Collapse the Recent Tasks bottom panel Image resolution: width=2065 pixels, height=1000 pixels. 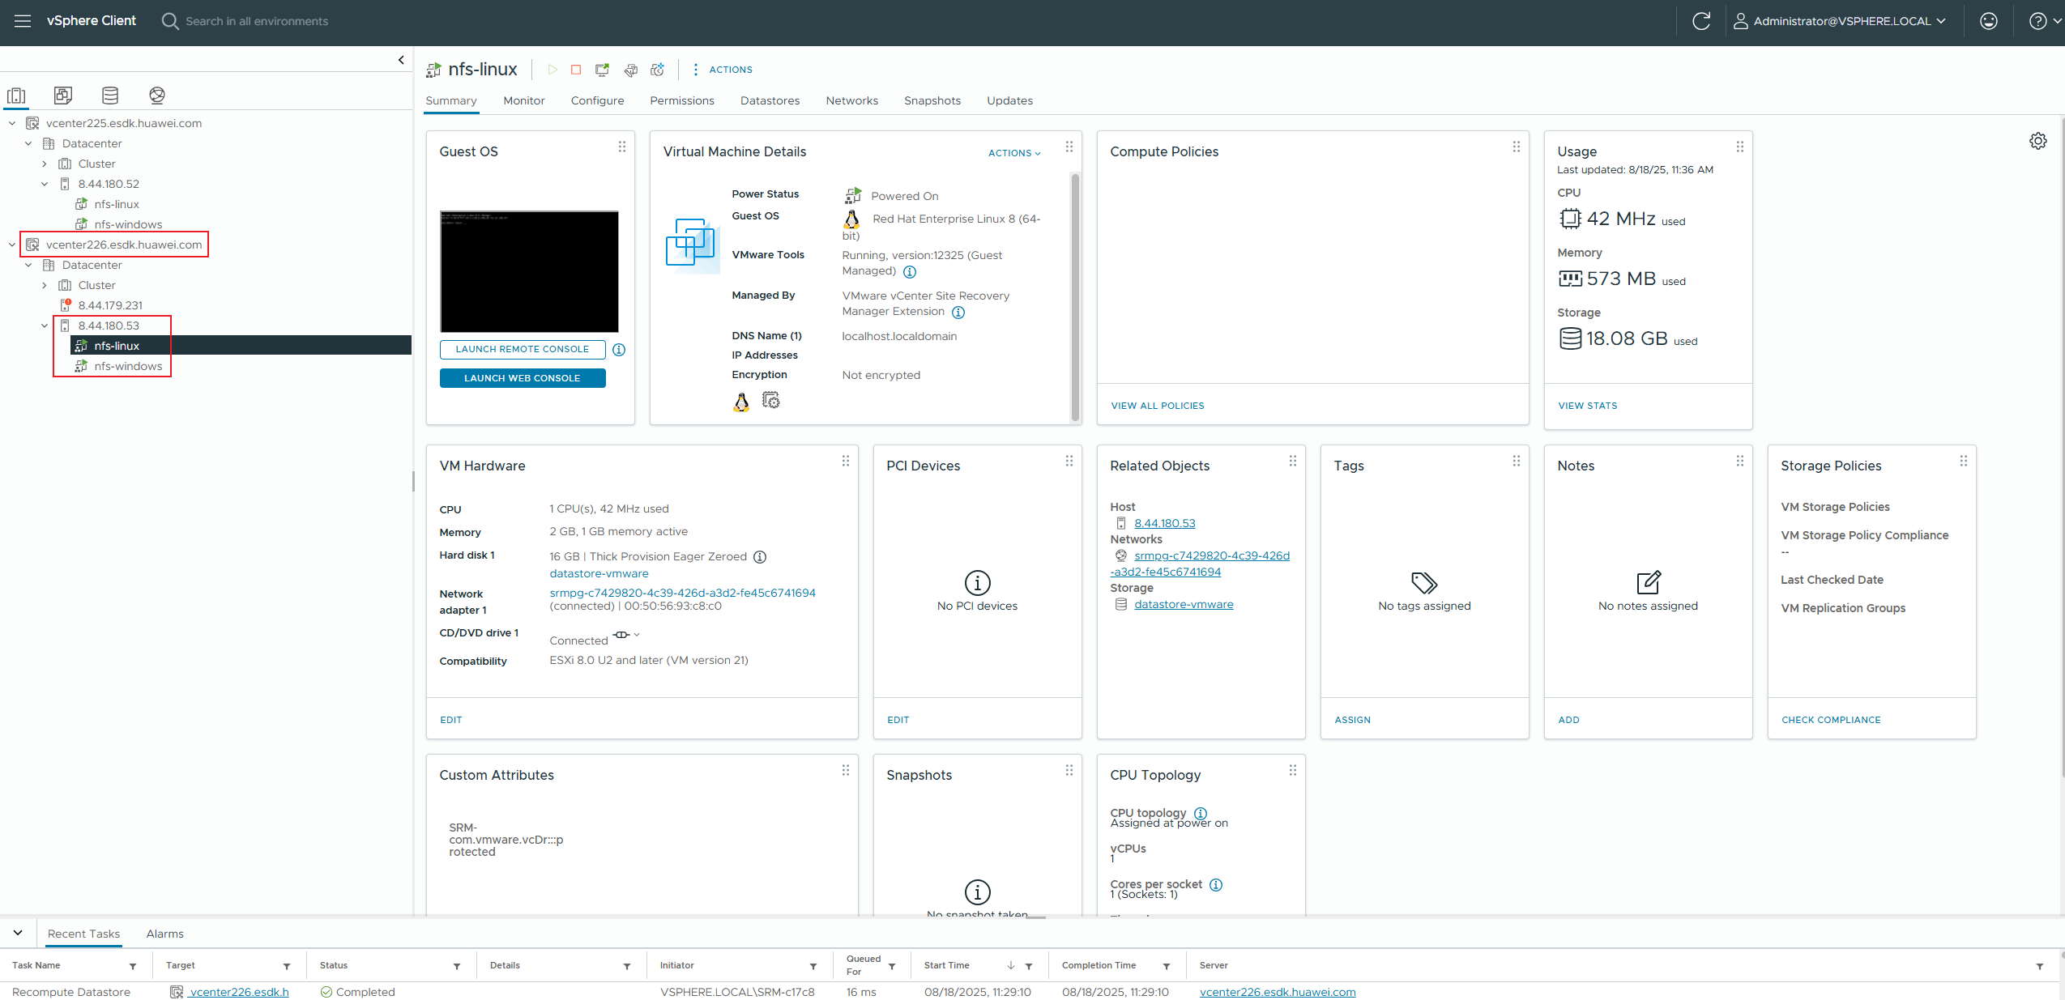[x=18, y=933]
